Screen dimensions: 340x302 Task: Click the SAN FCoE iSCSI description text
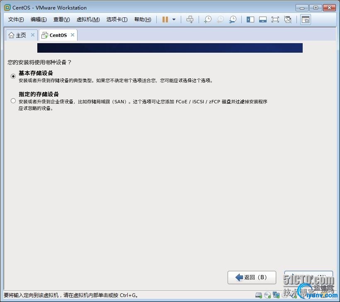click(x=143, y=105)
